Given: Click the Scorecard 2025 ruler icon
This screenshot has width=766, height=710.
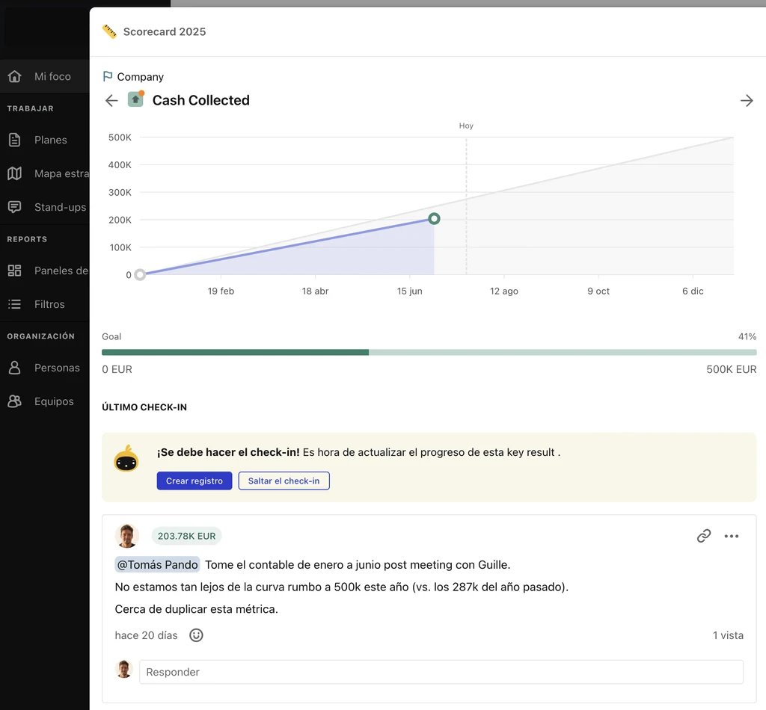Looking at the screenshot, I should pyautogui.click(x=109, y=31).
